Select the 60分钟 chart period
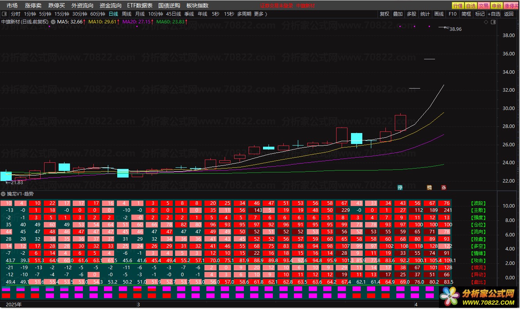Viewport: 521px width, 309px height. [98, 14]
